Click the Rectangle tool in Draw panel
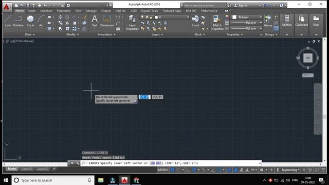Image resolution: width=329 pixels, height=185 pixels. 49,17
